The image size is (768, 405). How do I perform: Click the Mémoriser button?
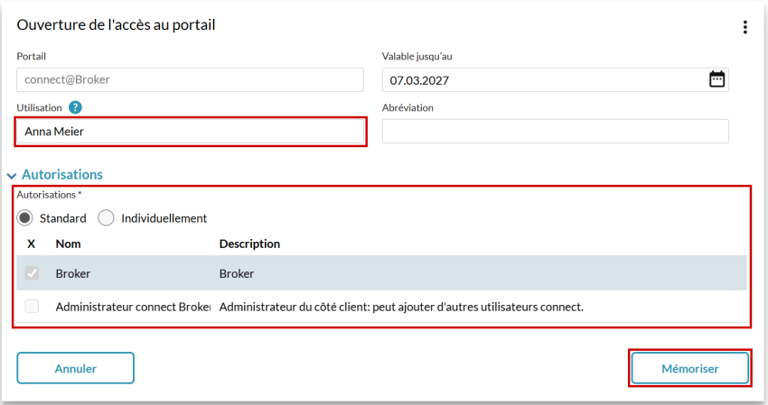pyautogui.click(x=689, y=368)
